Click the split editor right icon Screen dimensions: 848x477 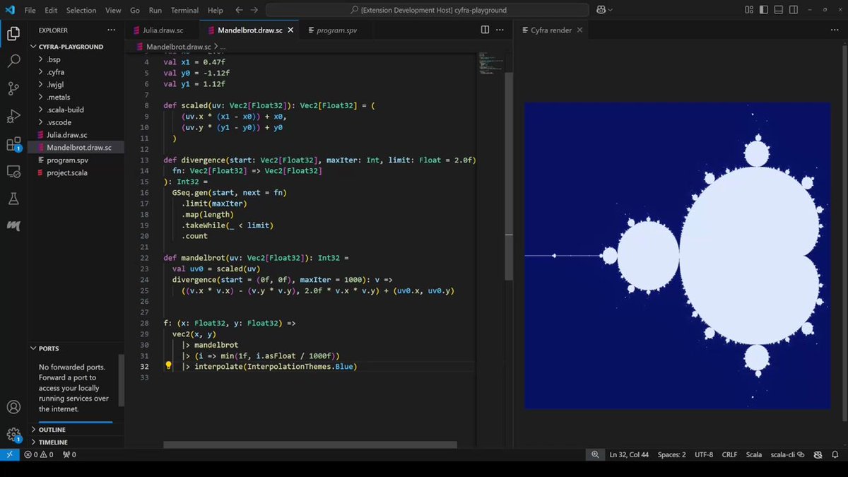point(485,30)
